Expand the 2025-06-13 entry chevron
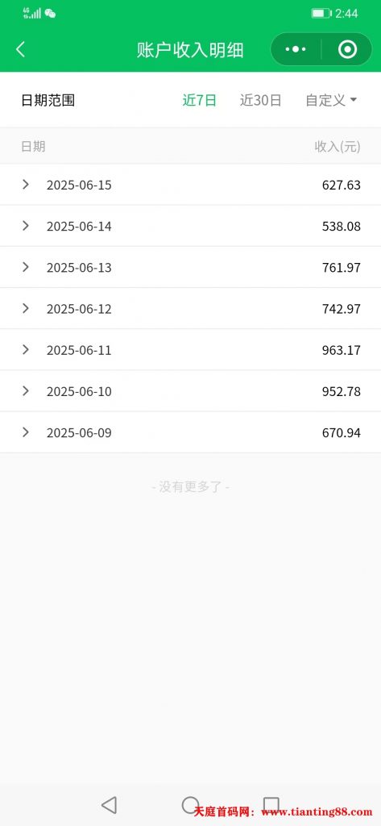Image resolution: width=381 pixels, height=826 pixels. [x=25, y=267]
